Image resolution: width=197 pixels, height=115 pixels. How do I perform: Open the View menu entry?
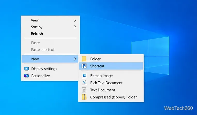point(50,20)
